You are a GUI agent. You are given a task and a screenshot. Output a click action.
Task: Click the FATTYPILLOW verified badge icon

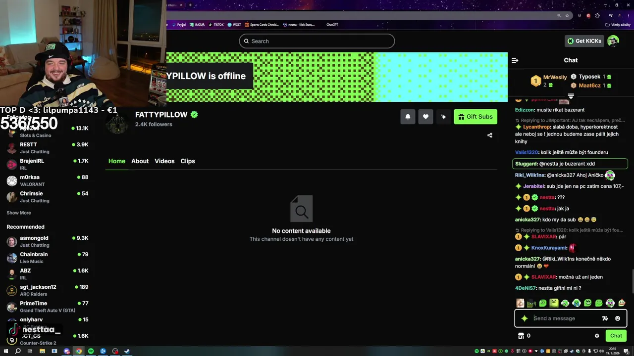[x=194, y=114]
